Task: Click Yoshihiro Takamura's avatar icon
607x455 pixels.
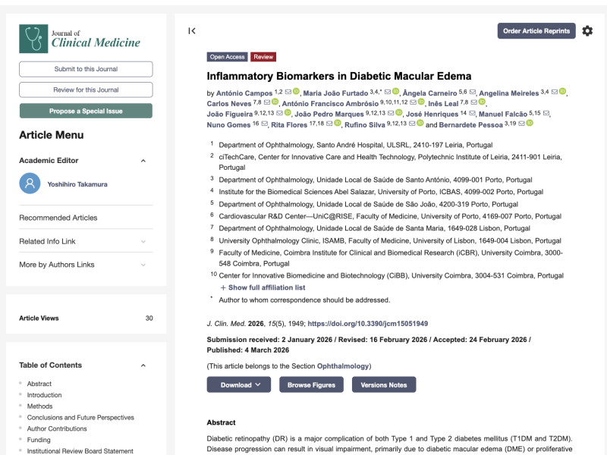Action: click(30, 184)
